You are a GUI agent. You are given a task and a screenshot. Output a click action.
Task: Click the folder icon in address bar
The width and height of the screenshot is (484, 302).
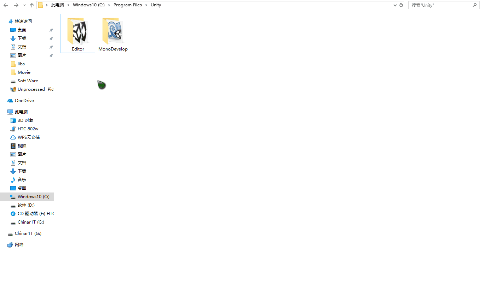41,5
